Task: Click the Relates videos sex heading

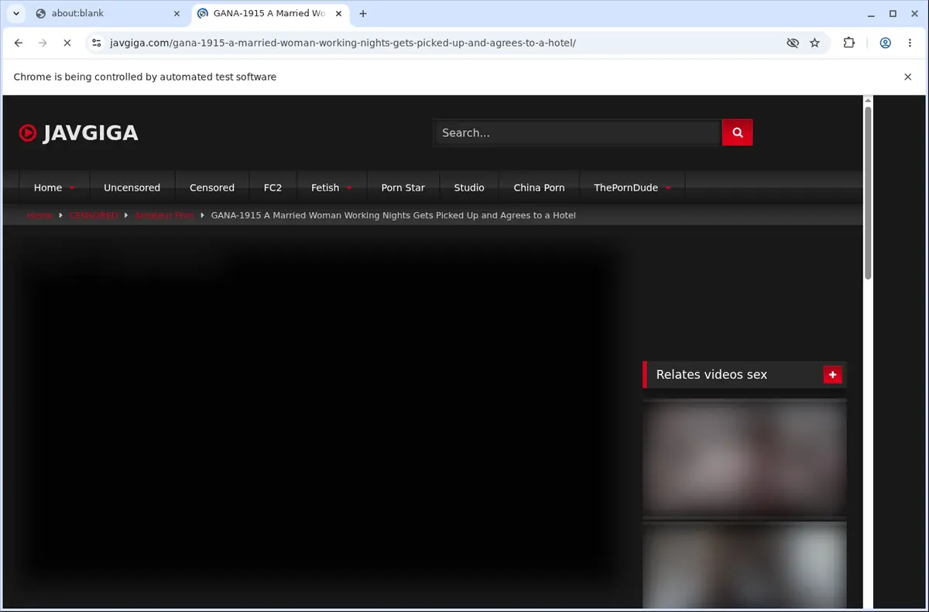Action: (x=711, y=375)
